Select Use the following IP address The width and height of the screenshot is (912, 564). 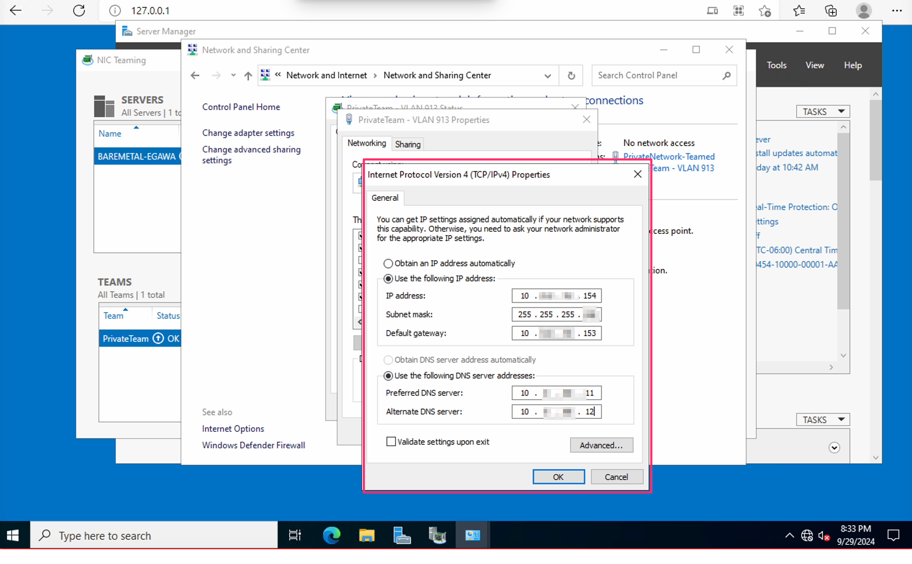388,279
